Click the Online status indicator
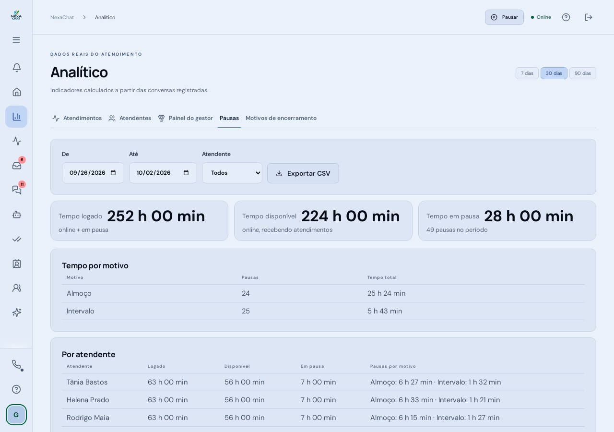This screenshot has height=432, width=614. click(x=541, y=17)
